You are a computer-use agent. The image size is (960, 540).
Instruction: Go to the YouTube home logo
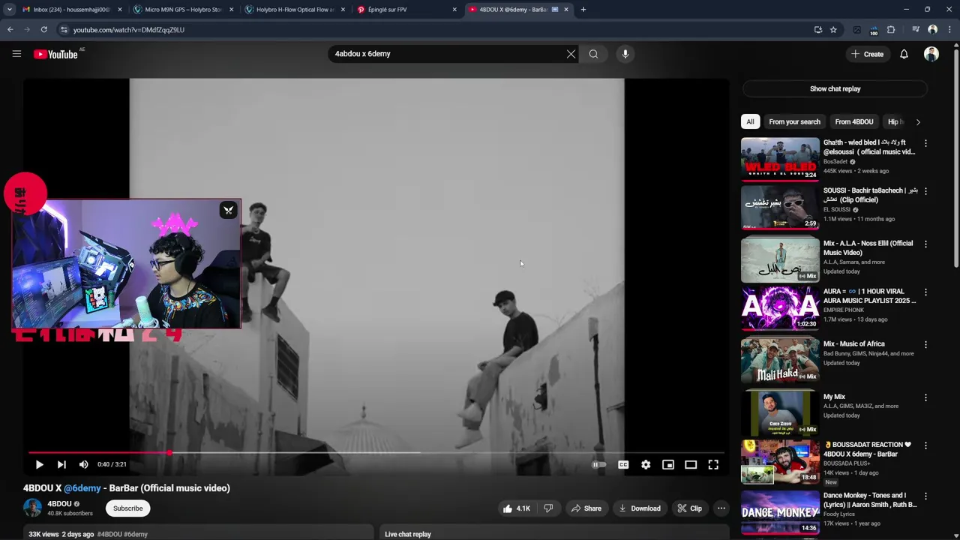pyautogui.click(x=55, y=54)
